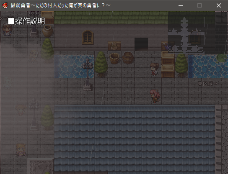
Task: Click the pouch item shop sign
Action: point(114,46)
